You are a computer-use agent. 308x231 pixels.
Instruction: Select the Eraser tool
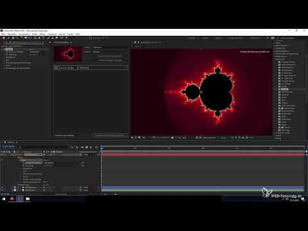tap(56, 38)
